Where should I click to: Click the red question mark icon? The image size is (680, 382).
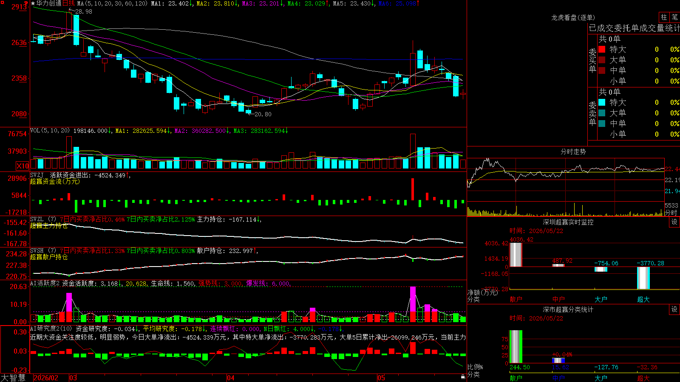(26, 3)
